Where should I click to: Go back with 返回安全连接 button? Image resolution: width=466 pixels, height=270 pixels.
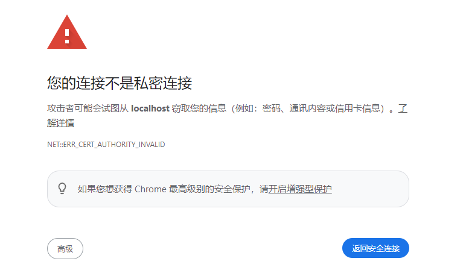375,248
